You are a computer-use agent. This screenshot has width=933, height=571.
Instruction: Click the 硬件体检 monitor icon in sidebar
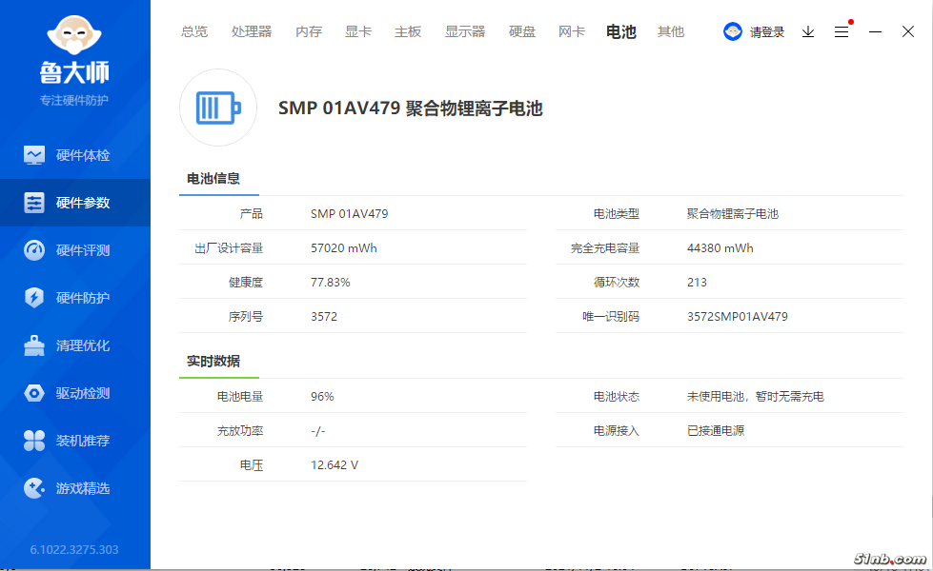pos(34,155)
